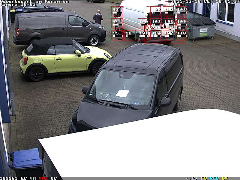The height and width of the screenshot is (180, 240).
Task: Click motion zone 100
Action: coord(143,24)
